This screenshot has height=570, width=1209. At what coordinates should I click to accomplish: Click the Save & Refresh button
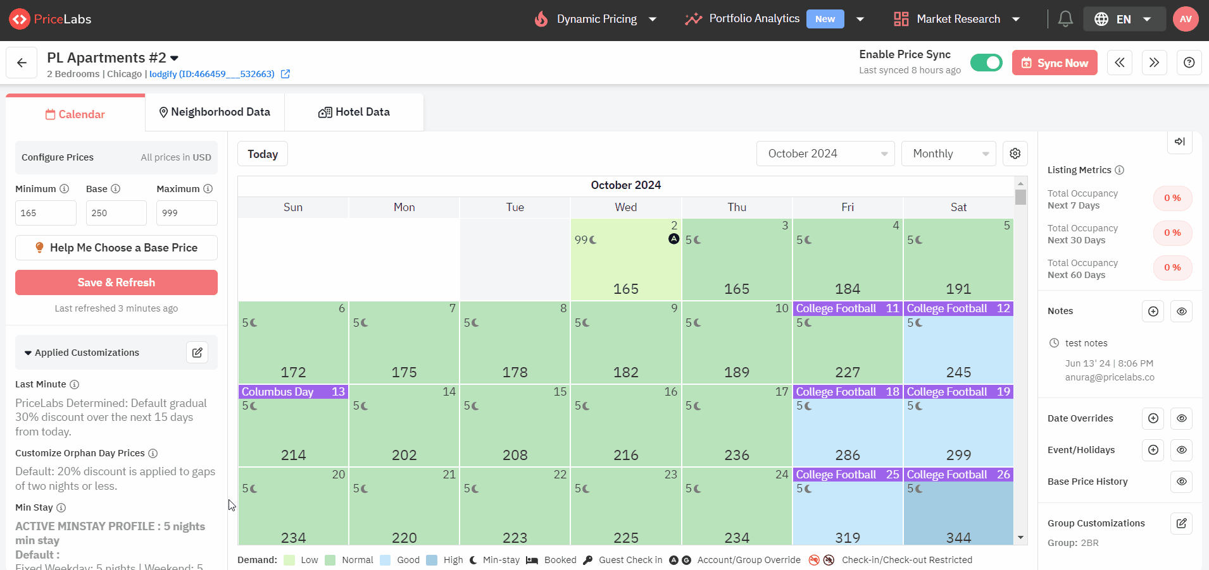coord(116,282)
